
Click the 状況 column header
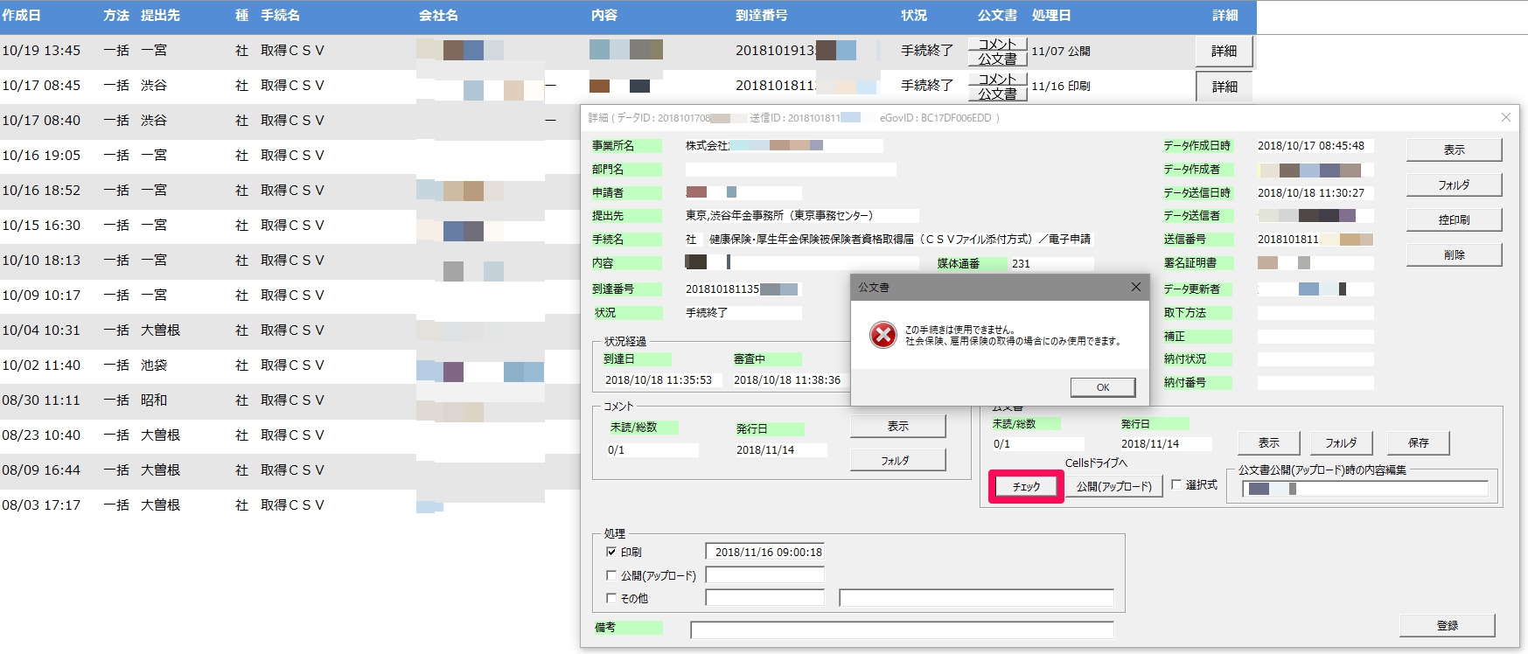click(x=914, y=16)
